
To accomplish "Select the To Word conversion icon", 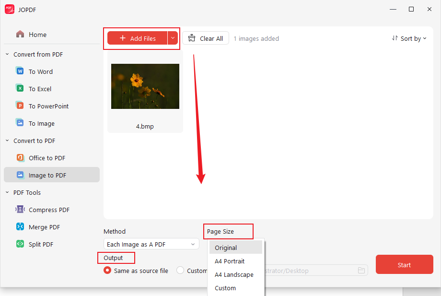I will pos(19,71).
